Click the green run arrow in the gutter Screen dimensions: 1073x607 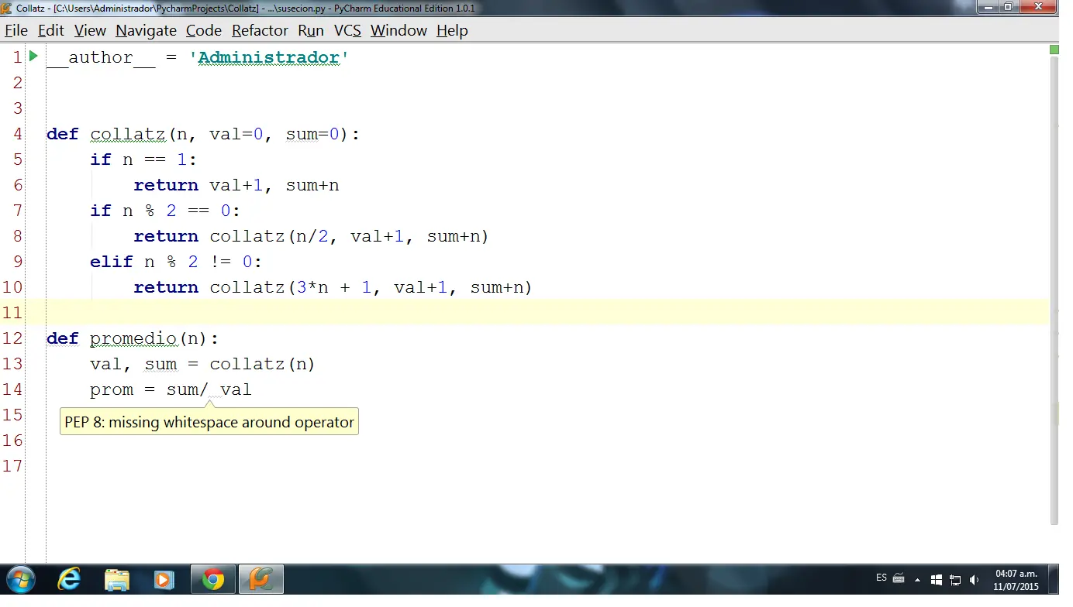pos(33,56)
